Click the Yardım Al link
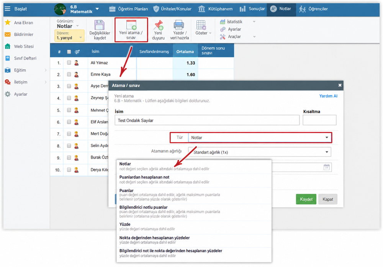This screenshot has width=383, height=267. coord(328,96)
